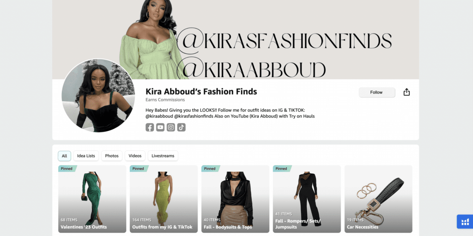Open the Instagram social icon
Image resolution: width=473 pixels, height=236 pixels.
click(x=171, y=127)
